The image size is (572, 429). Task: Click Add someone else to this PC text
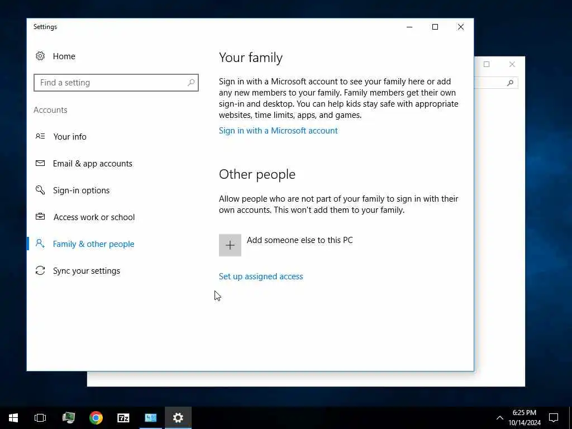pyautogui.click(x=300, y=240)
